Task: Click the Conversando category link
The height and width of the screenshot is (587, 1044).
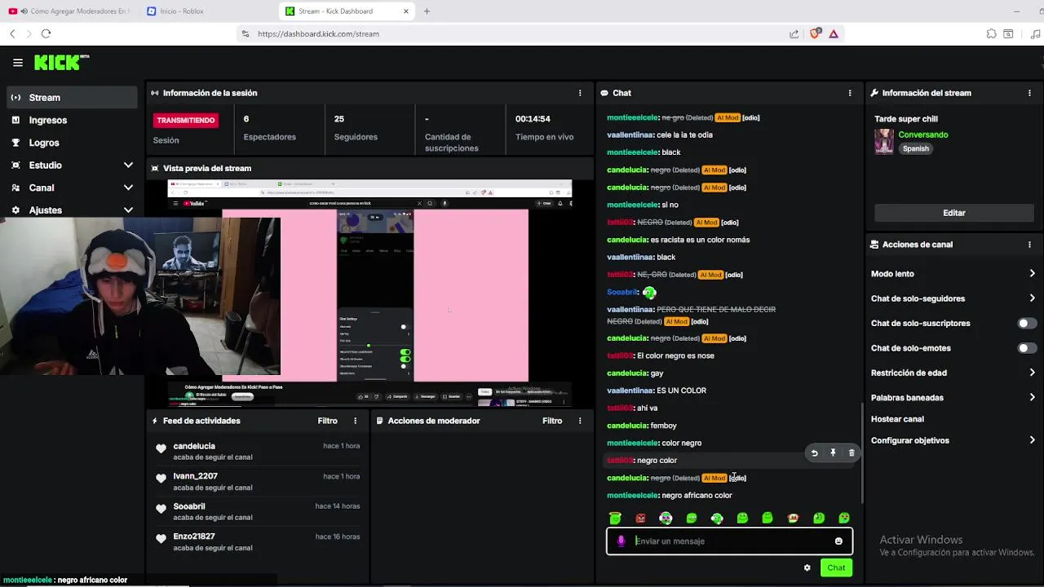Action: click(923, 135)
